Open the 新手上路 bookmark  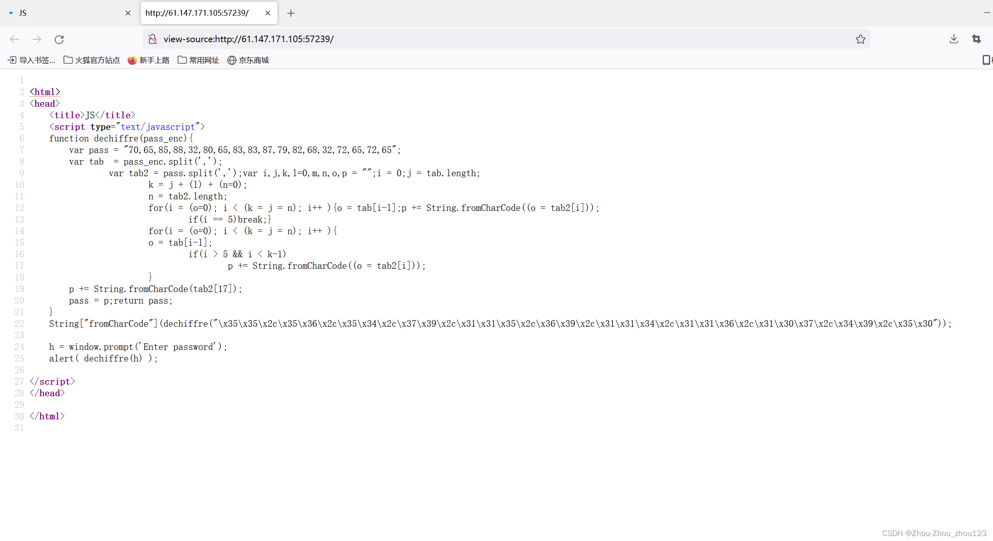148,60
